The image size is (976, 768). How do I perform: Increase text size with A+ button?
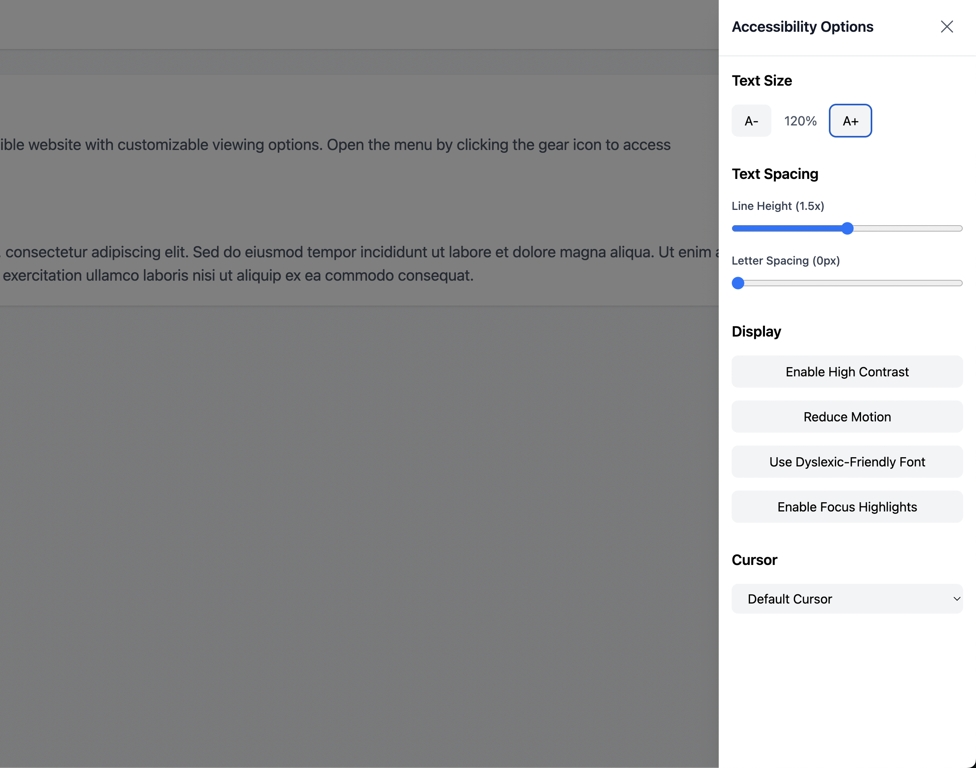[850, 121]
